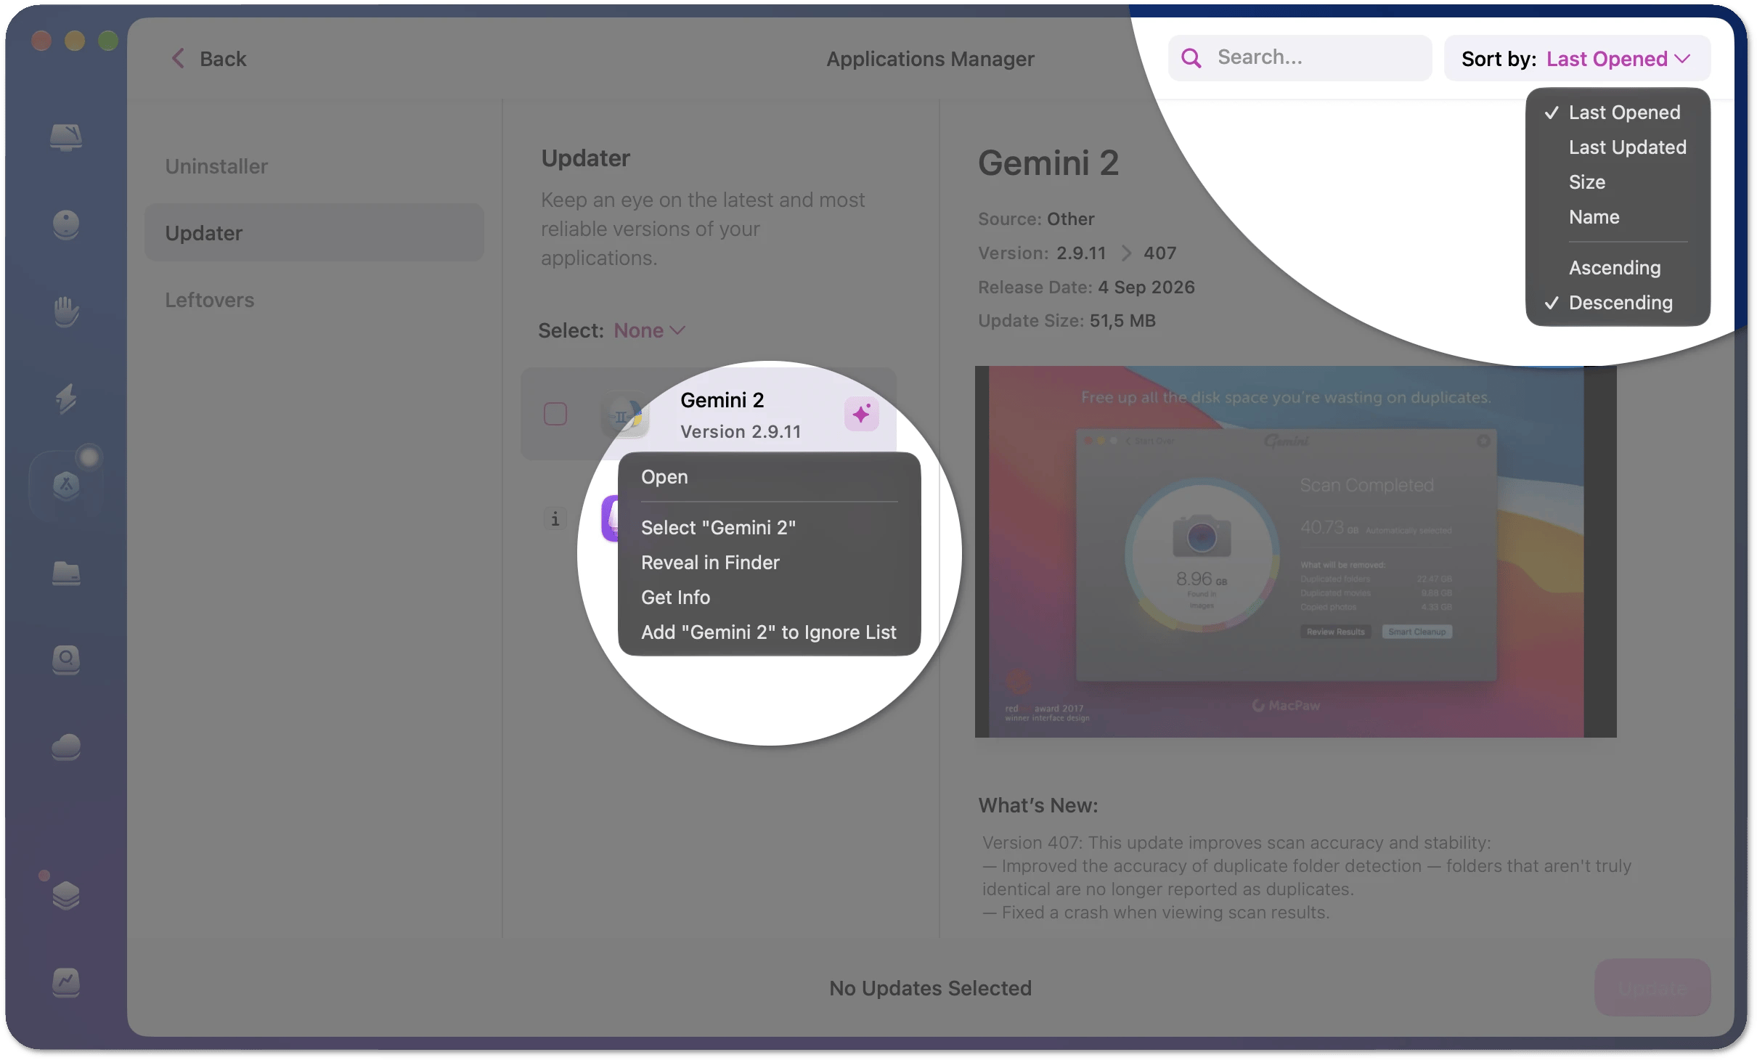The image size is (1757, 1060).
Task: Expand the Select None dropdown
Action: 649,330
